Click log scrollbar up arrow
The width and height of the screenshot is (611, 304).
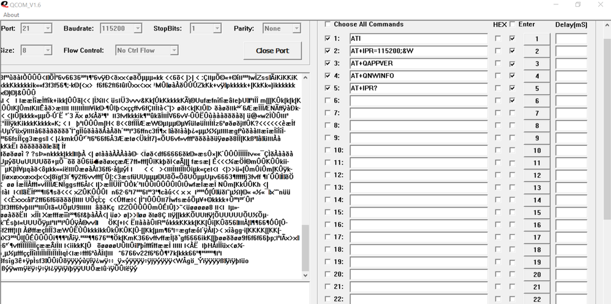(305, 78)
